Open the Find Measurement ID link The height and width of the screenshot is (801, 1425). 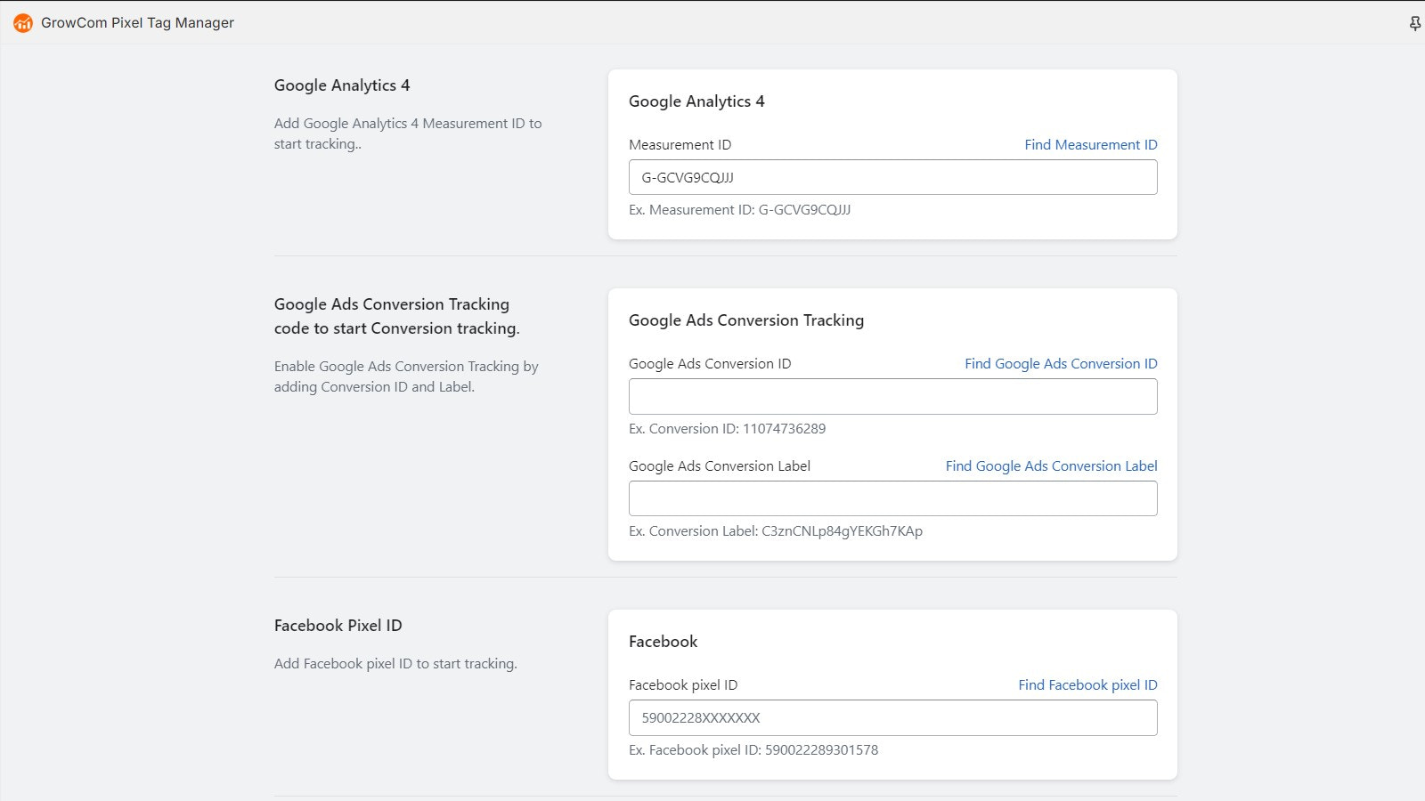1090,144
